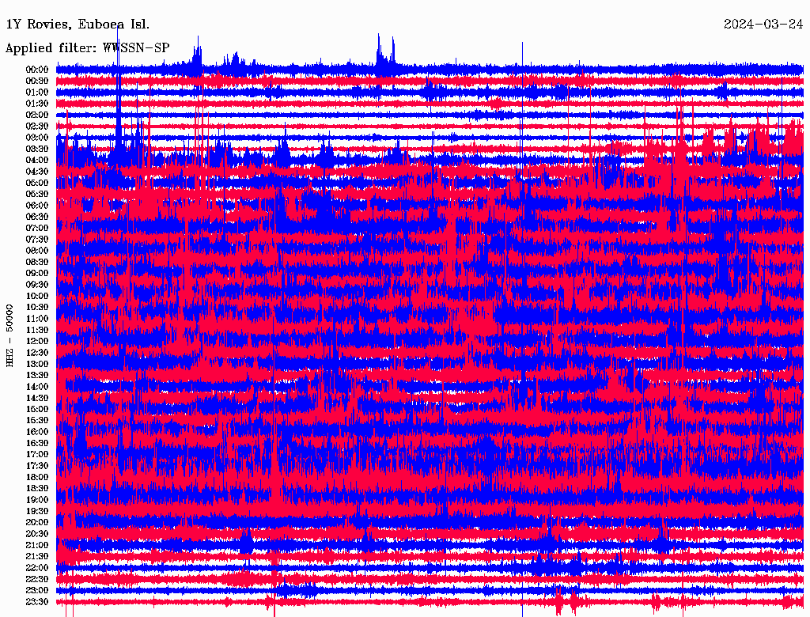This screenshot has height=617, width=810.
Task: Select the 23:30 time label
Action: (x=37, y=602)
